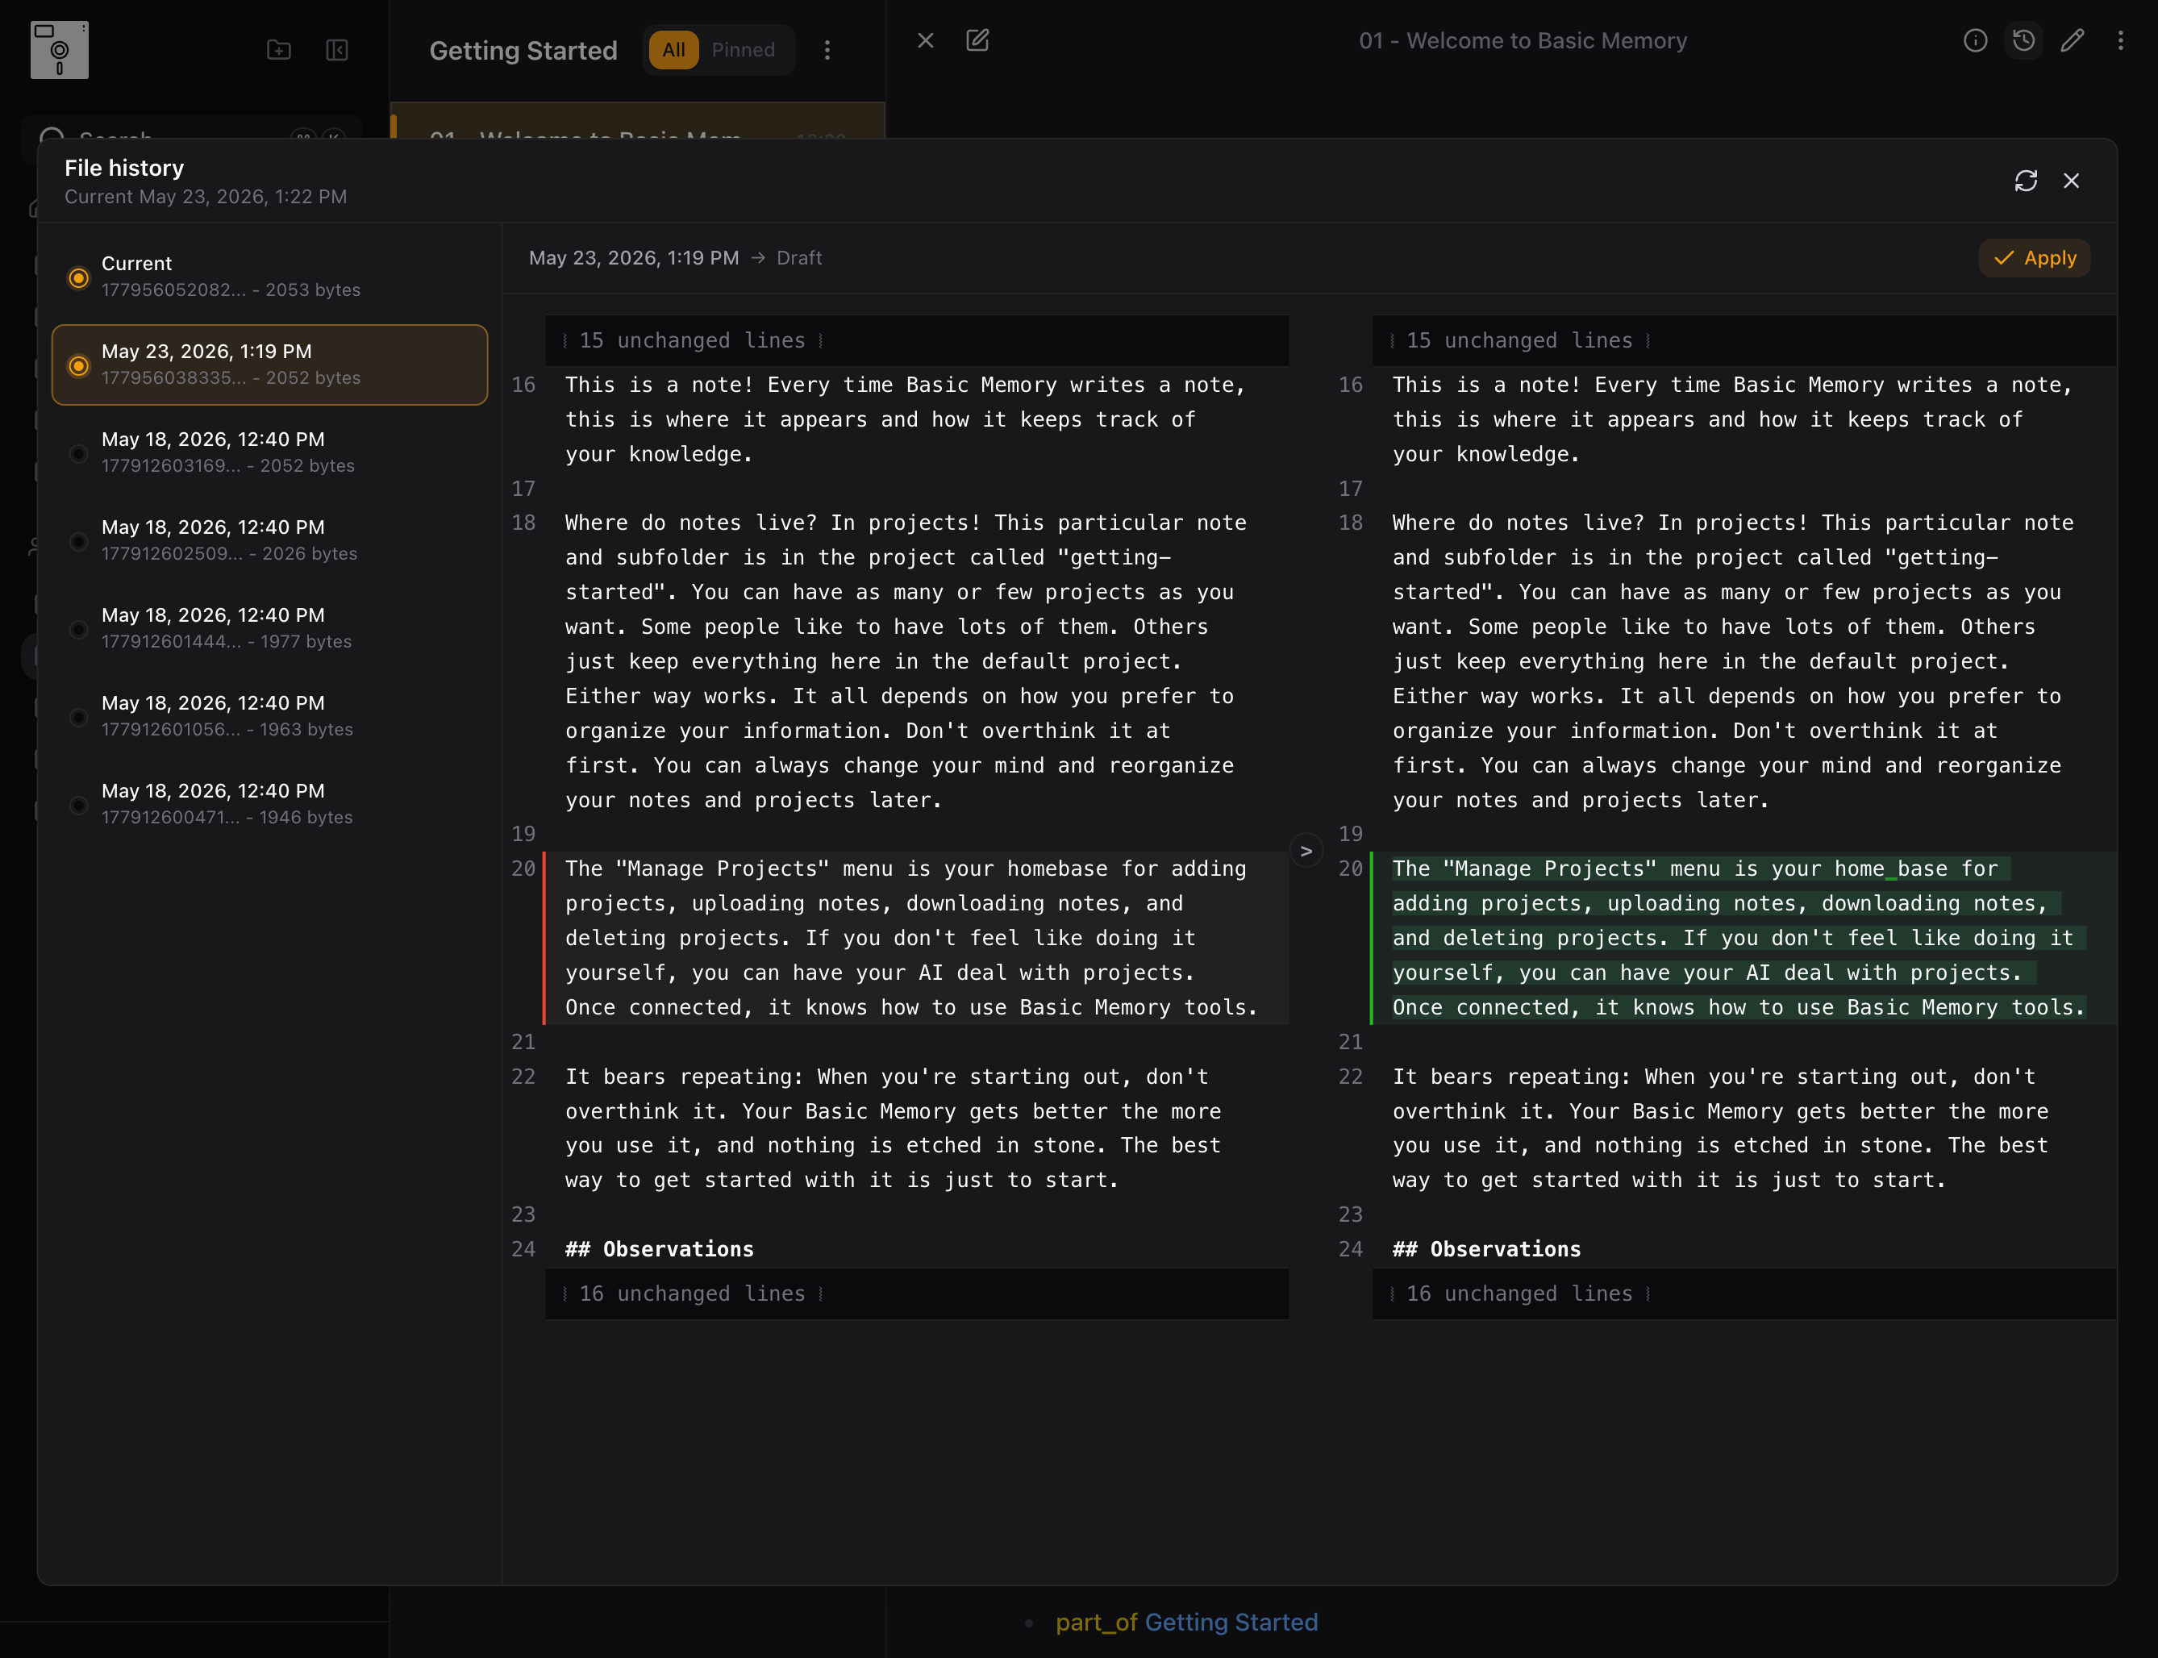Click the '## Observations' heading in left diff
Screen dimensions: 2158x1658
[659, 1249]
